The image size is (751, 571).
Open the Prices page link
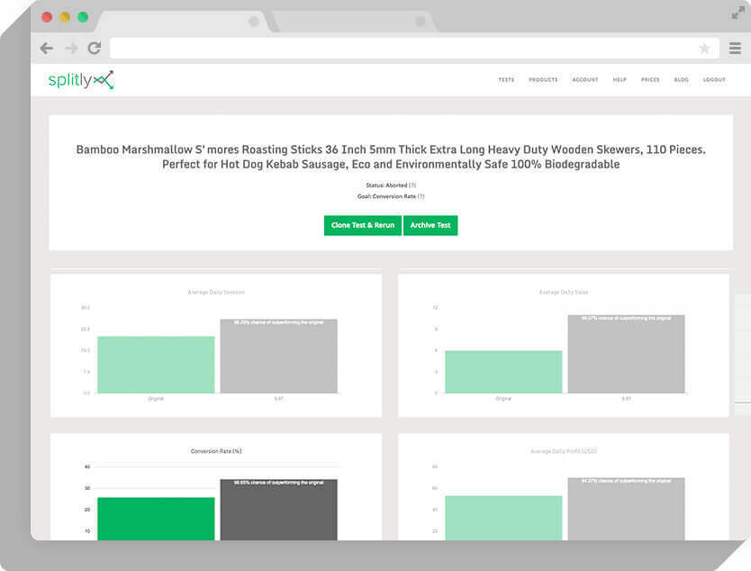click(x=650, y=80)
